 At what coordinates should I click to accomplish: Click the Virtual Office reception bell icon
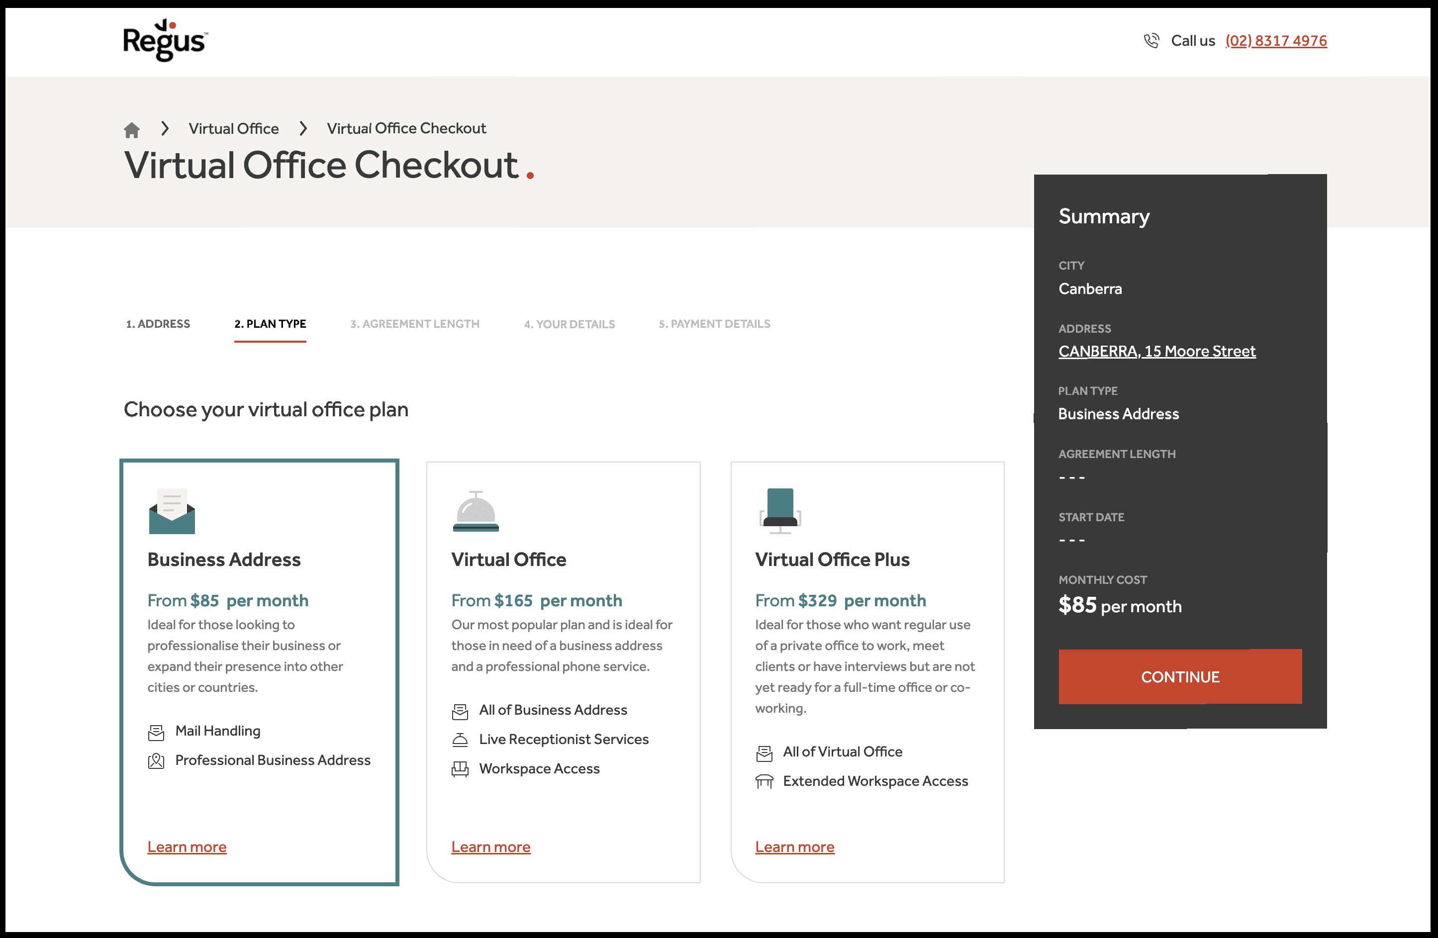click(x=476, y=511)
